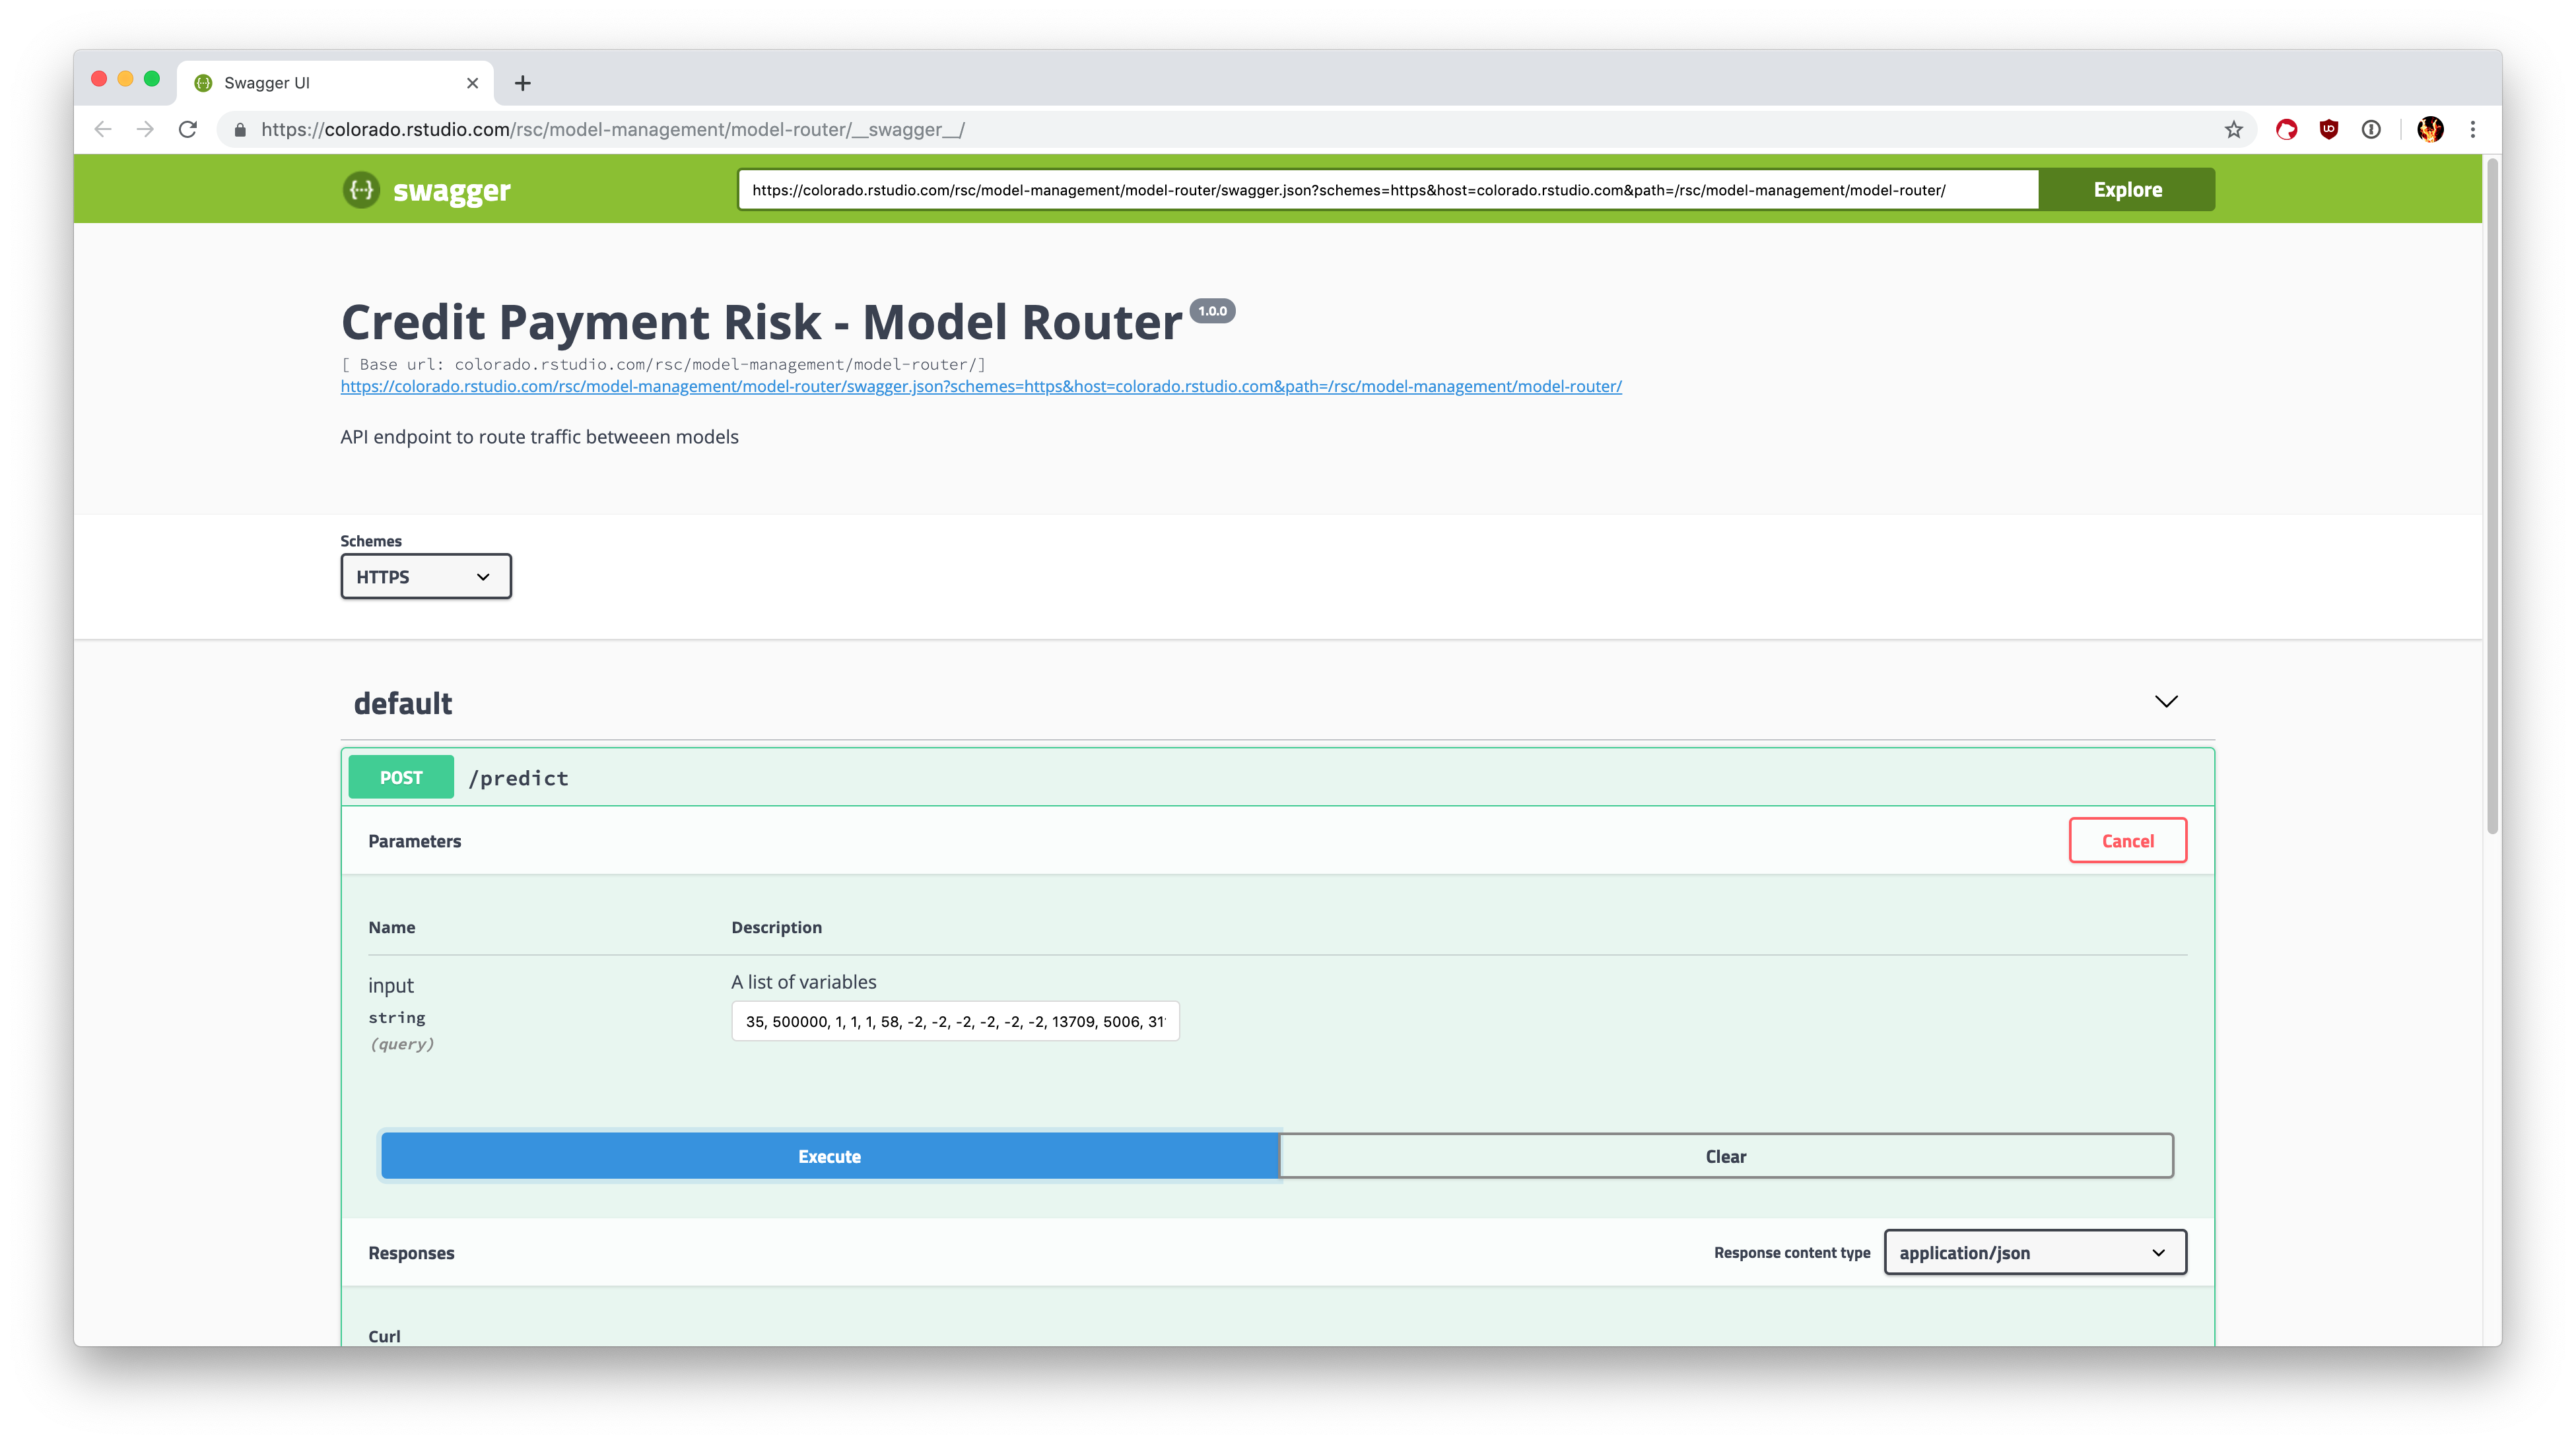
Task: Click the Parameters heading
Action: 414,841
